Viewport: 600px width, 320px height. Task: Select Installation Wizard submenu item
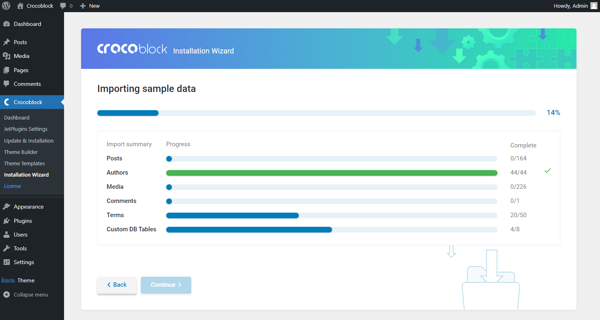pos(26,175)
